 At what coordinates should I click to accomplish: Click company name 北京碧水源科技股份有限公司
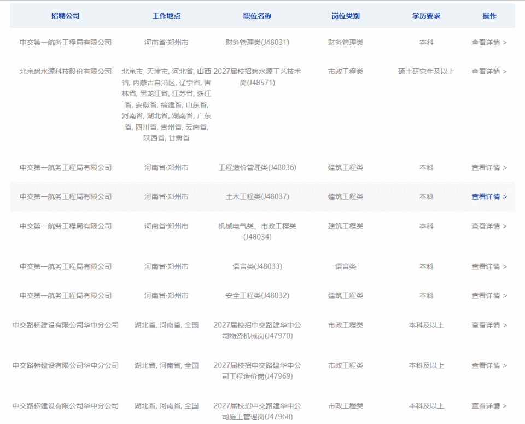[x=66, y=72]
